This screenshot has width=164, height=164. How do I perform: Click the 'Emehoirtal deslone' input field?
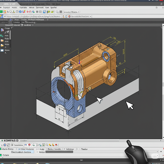tap(22, 152)
